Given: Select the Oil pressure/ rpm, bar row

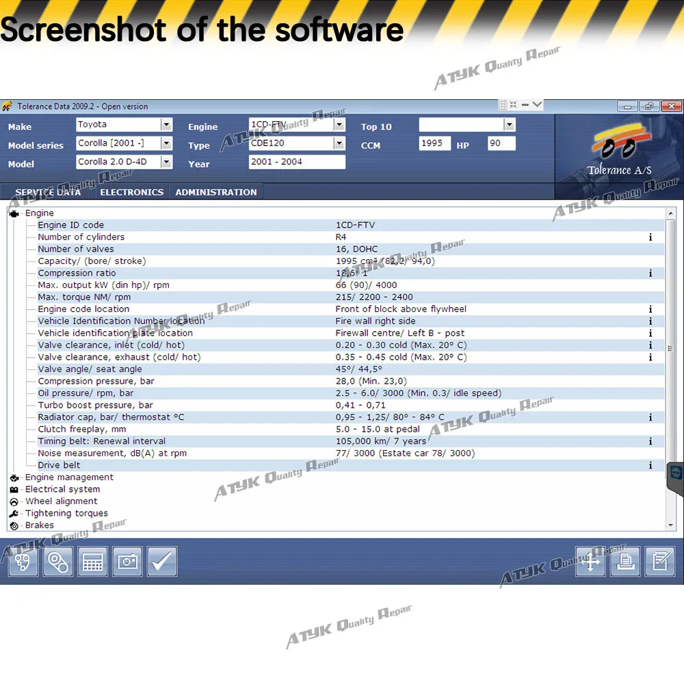Looking at the screenshot, I should pyautogui.click(x=351, y=393).
